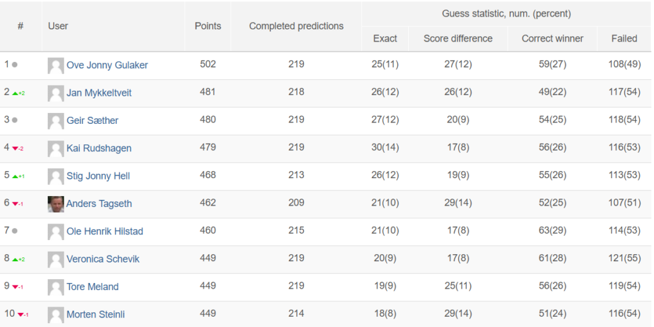654x327 pixels.
Task: Click the gray unchanged dot beside rank 1
Action: coord(15,65)
